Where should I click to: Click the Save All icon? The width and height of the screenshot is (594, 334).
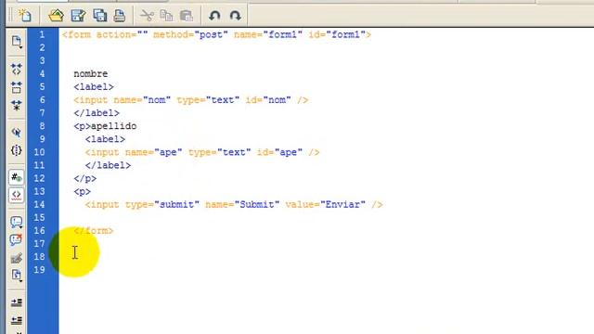(100, 16)
